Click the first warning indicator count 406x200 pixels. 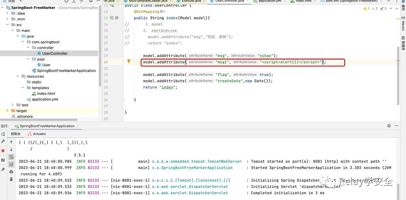367,9
